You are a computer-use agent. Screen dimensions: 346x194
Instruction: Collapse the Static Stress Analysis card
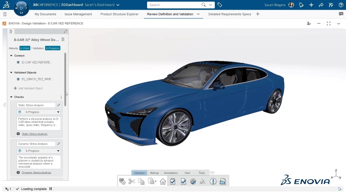[x=58, y=105]
